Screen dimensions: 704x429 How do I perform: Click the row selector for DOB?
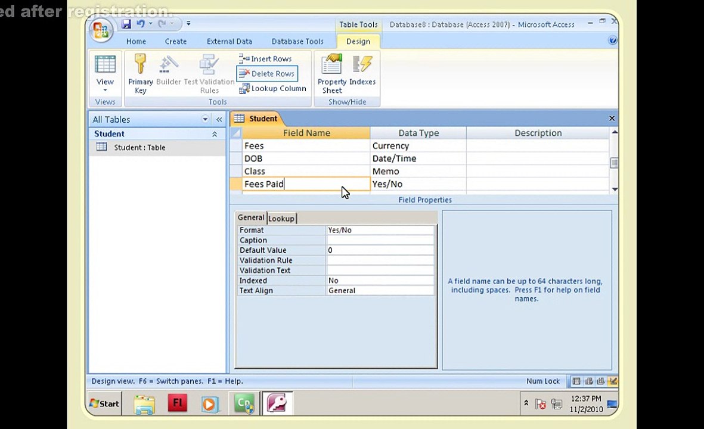coord(235,158)
